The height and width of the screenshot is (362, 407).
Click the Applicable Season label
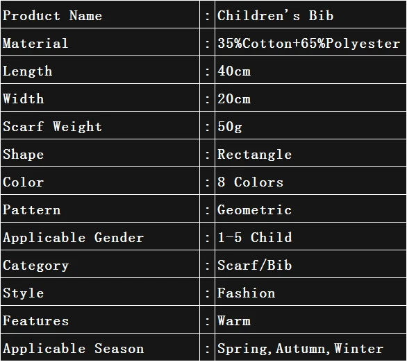coord(73,348)
